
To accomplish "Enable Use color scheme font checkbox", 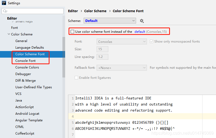I will [x=72, y=32].
